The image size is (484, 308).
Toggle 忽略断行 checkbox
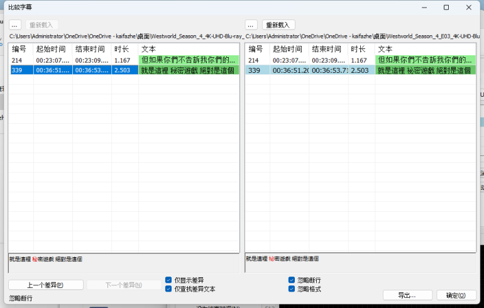pos(292,280)
